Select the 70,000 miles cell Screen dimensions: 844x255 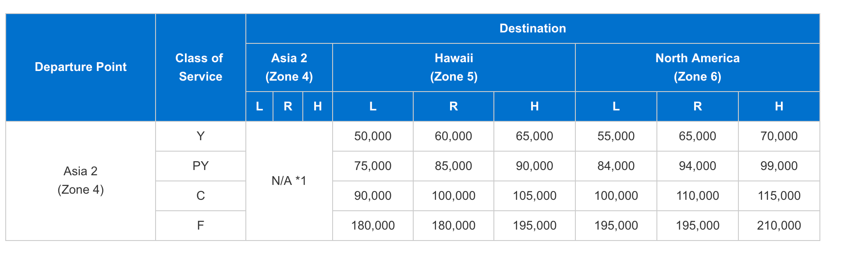(779, 136)
